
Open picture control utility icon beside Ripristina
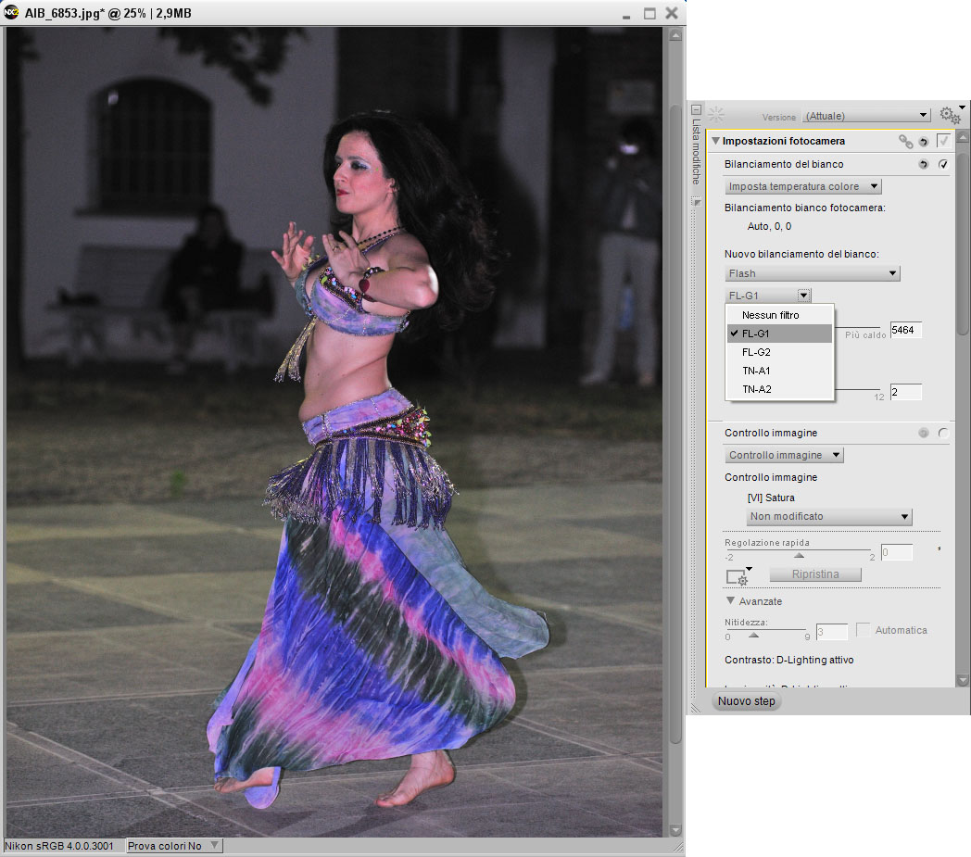pyautogui.click(x=738, y=576)
